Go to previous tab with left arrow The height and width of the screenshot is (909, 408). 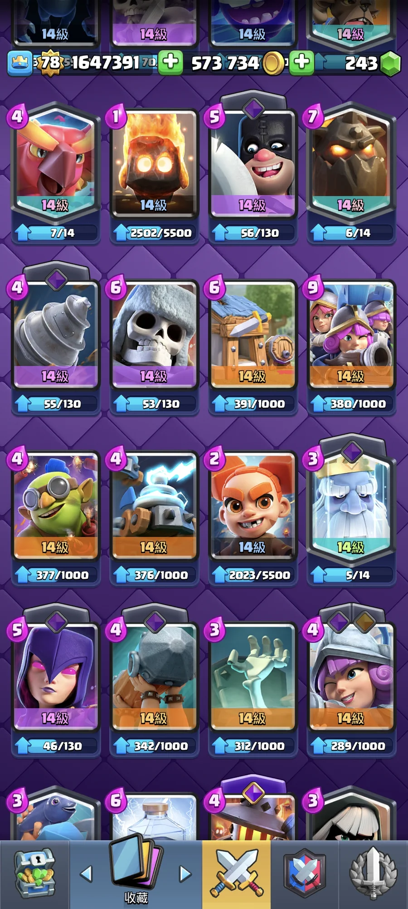coord(86,874)
